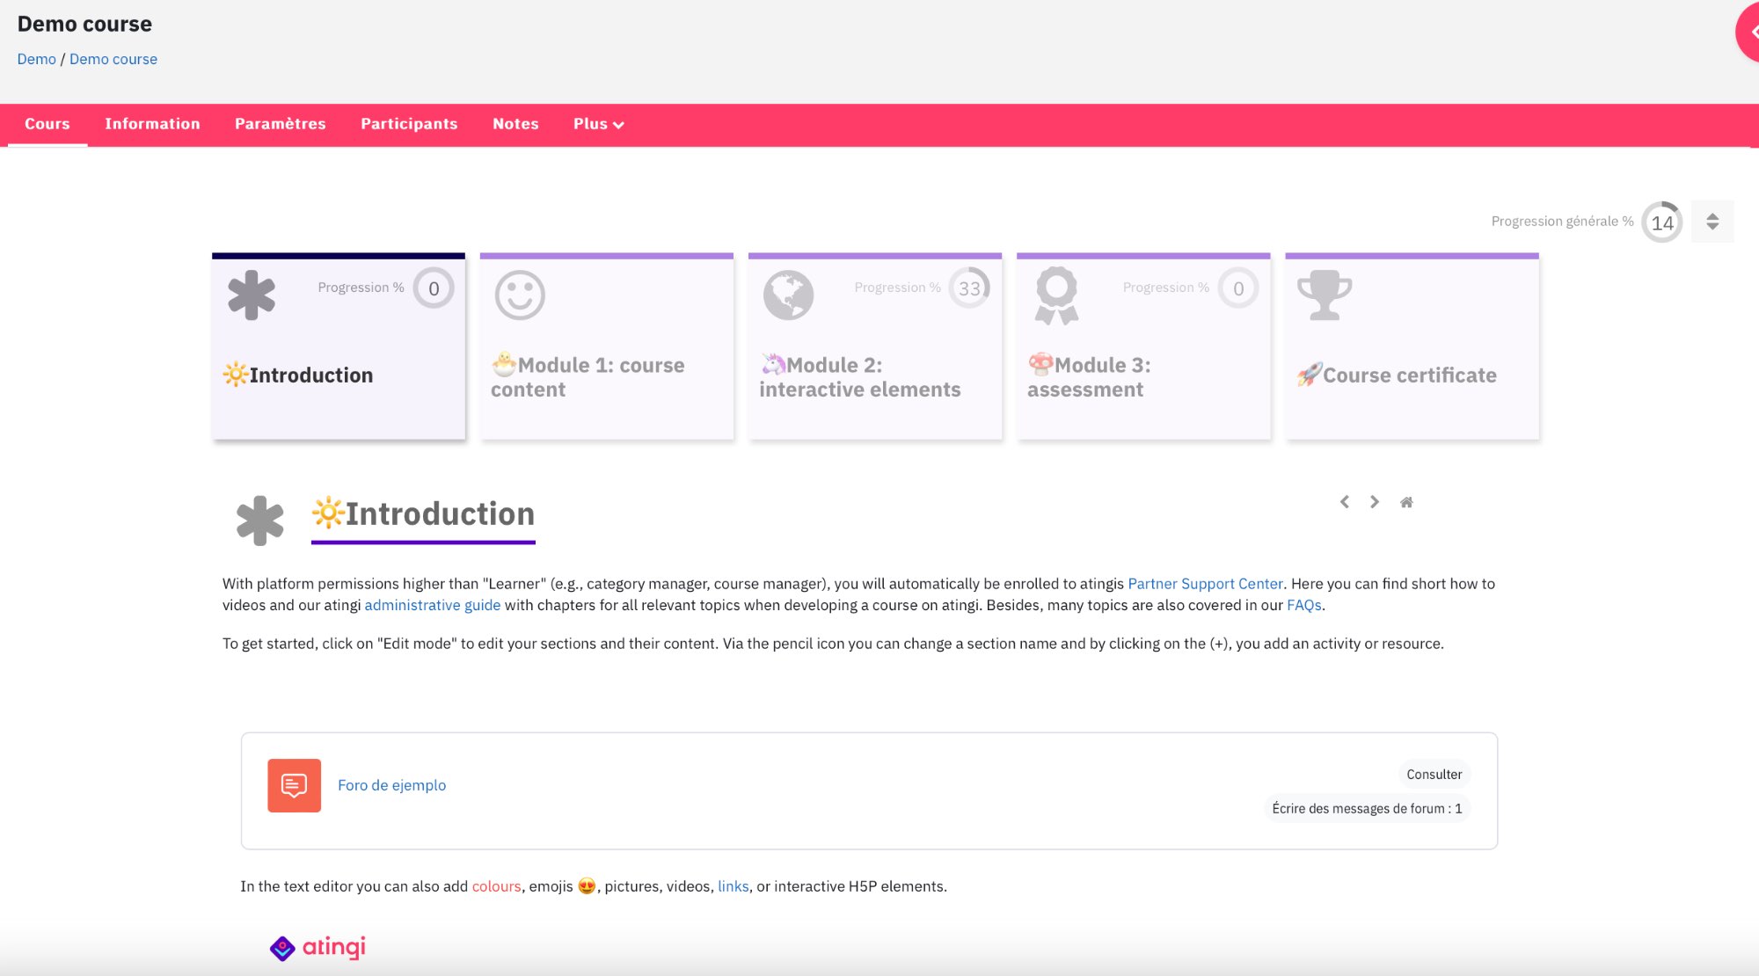
Task: Click the home icon in section navigation
Action: click(x=1406, y=502)
